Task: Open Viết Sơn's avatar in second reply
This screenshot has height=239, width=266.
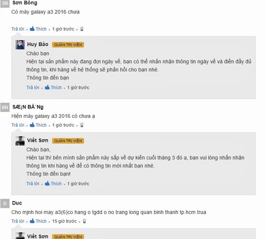Action: pyautogui.click(x=20, y=141)
